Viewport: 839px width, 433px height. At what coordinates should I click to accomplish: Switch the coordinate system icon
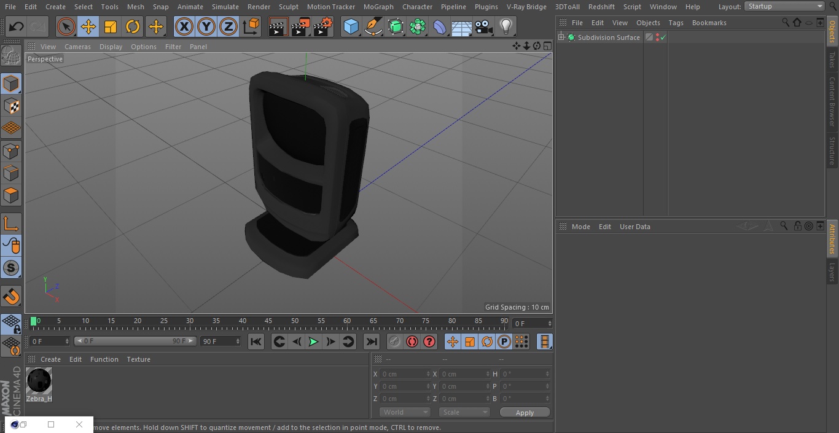click(x=251, y=26)
